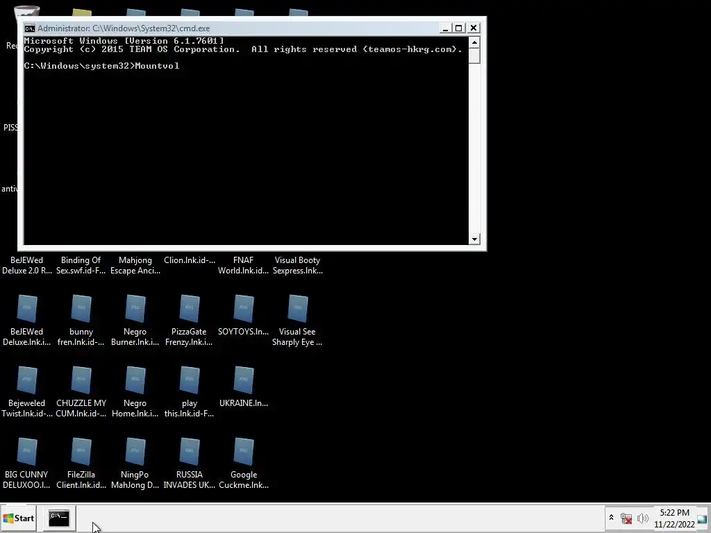Click the Binding Of Sex.swf label

(x=81, y=266)
